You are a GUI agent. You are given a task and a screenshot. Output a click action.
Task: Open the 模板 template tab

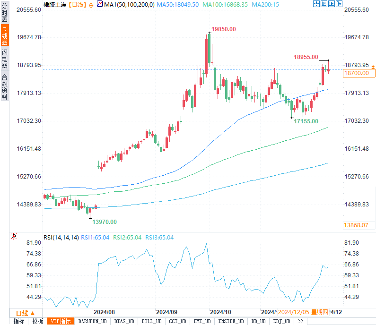pos(37,321)
